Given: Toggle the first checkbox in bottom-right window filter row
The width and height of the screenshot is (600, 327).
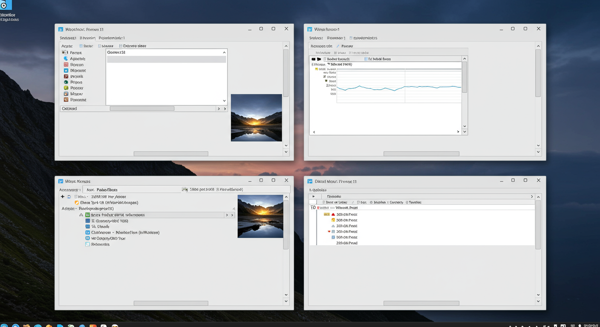Looking at the screenshot, I should (324, 203).
